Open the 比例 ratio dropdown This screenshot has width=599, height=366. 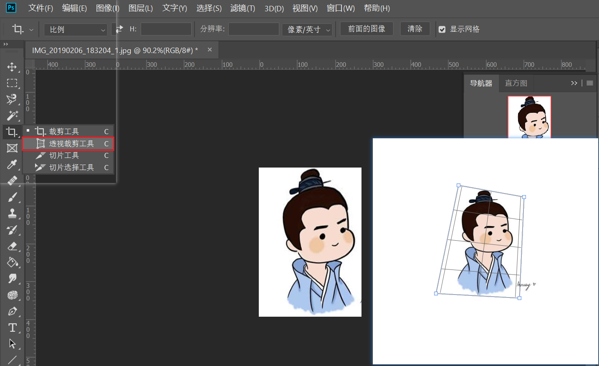(76, 30)
